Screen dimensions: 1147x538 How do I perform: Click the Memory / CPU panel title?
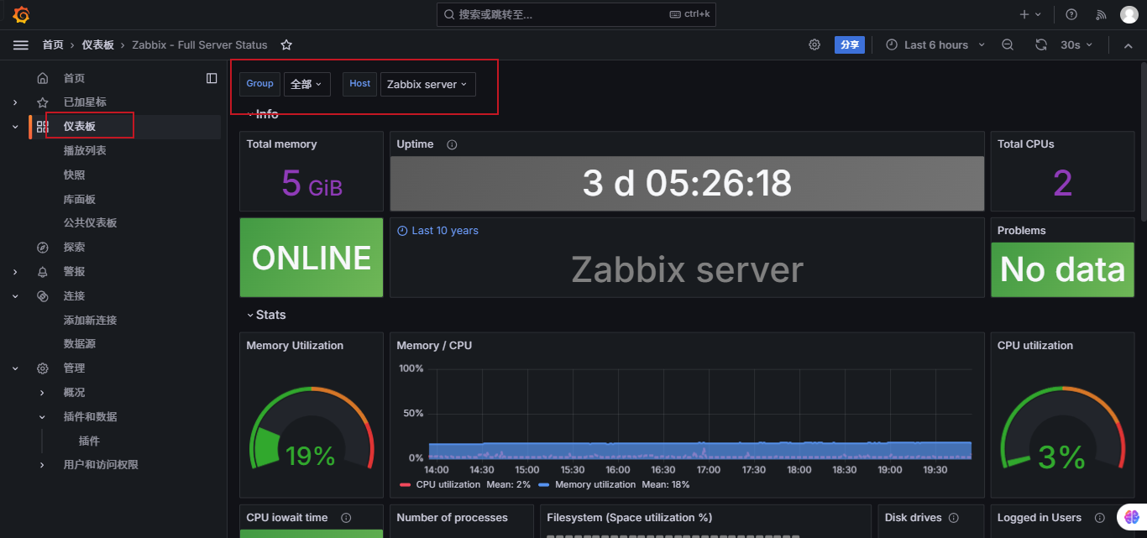point(435,346)
